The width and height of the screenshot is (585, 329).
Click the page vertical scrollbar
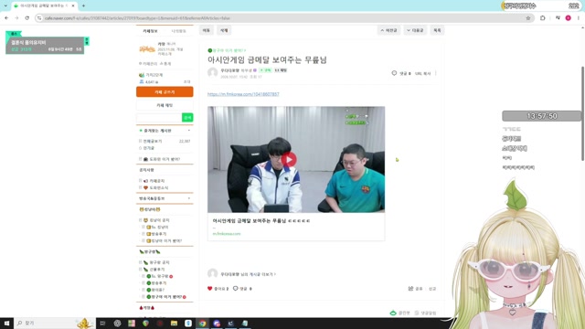582,113
